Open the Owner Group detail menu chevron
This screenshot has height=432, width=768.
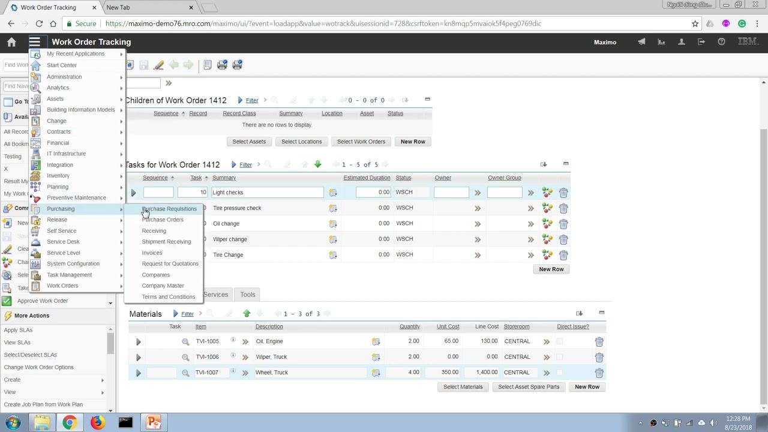click(530, 193)
